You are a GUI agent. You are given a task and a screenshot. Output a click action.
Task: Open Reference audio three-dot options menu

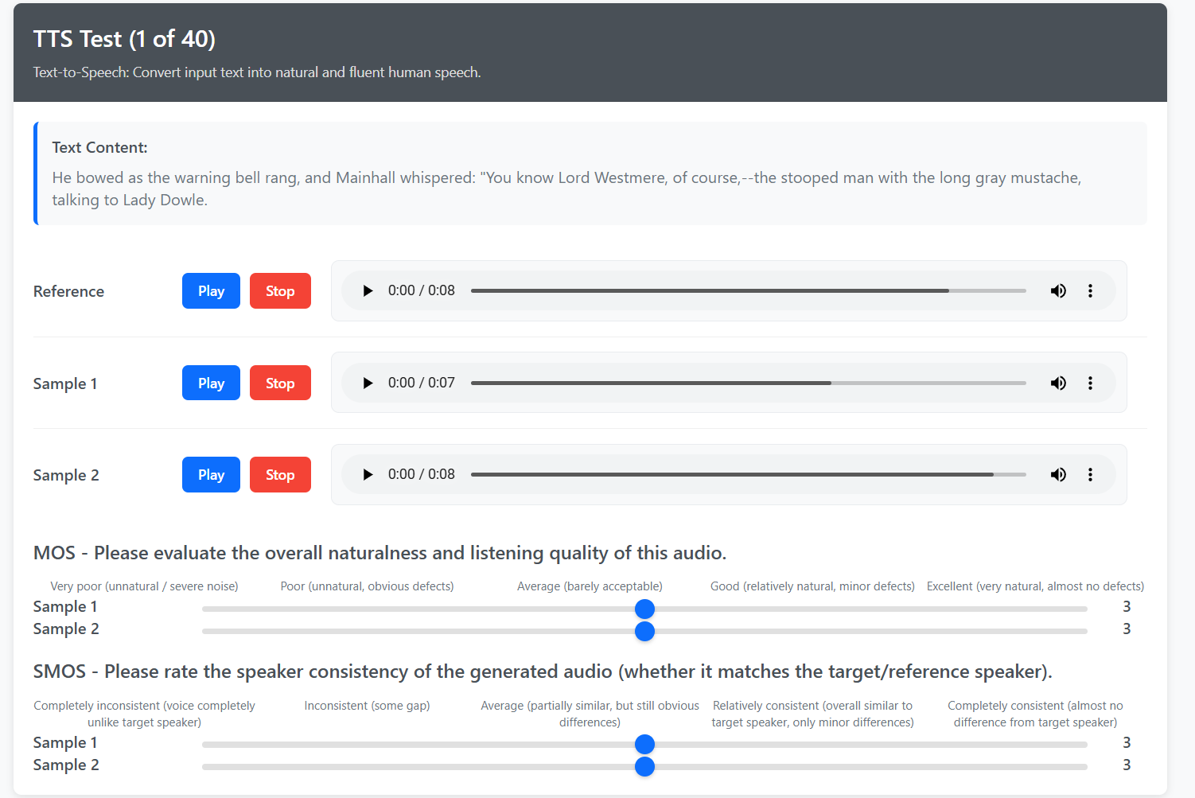[x=1090, y=291]
